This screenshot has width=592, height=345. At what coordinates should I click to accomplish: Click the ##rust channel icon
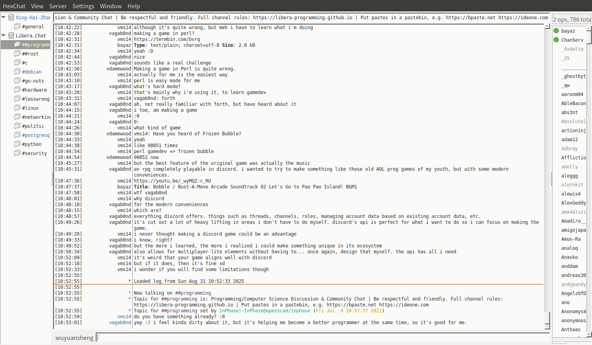click(17, 54)
